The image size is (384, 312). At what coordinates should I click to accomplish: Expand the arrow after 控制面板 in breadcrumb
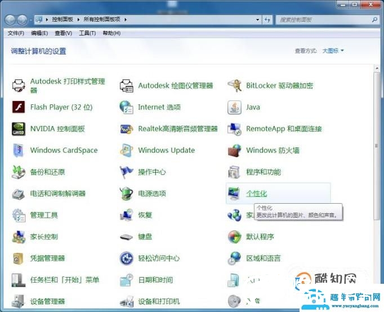pos(78,19)
